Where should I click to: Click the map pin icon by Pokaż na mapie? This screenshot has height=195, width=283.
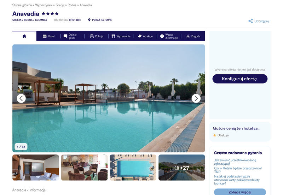[89, 20]
